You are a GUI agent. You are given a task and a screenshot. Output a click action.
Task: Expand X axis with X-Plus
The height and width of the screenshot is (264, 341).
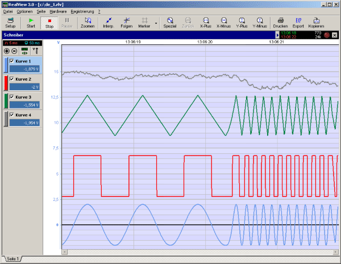pos(206,23)
